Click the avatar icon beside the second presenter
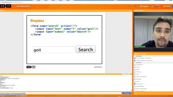Viewport: 173px width, 97px height. pyautogui.click(x=135, y=60)
